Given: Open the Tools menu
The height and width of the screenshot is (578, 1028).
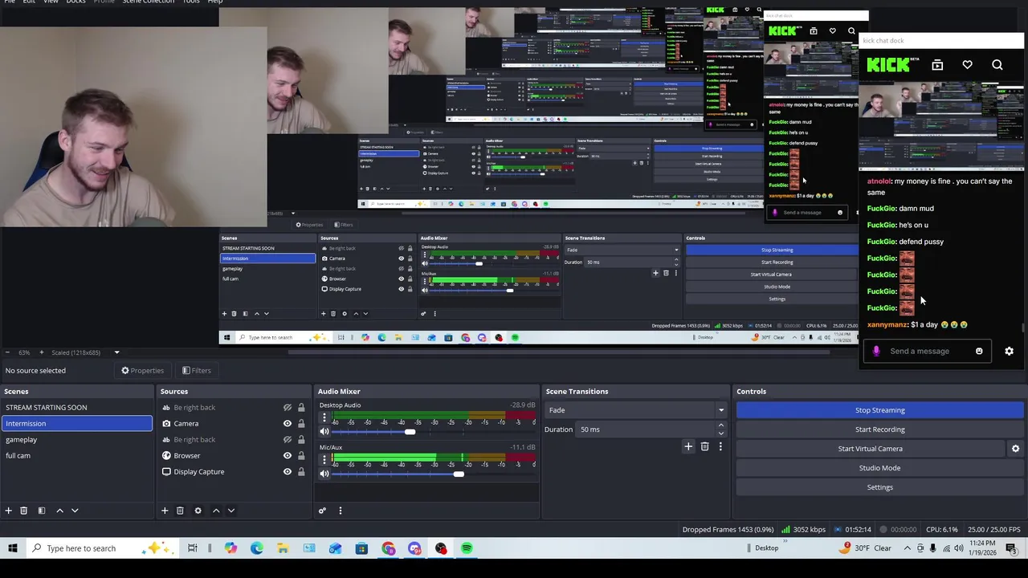Looking at the screenshot, I should (x=191, y=2).
